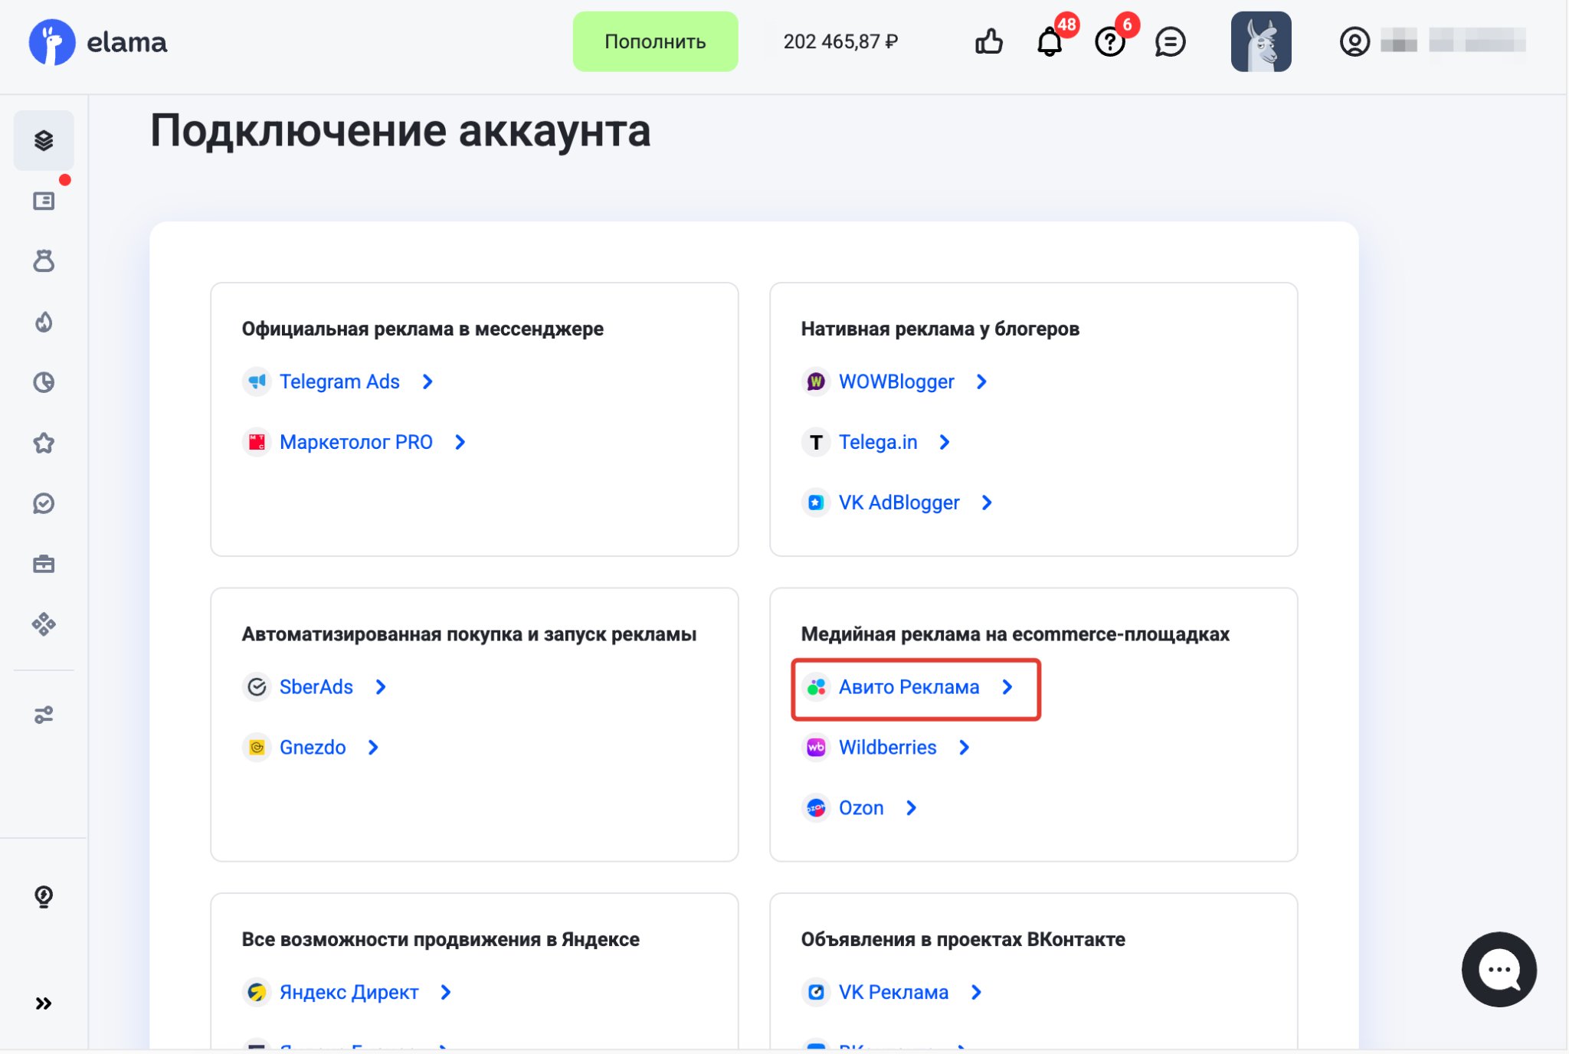Open the Gnezdo link
Viewport: 1569px width, 1054px height.
point(313,747)
